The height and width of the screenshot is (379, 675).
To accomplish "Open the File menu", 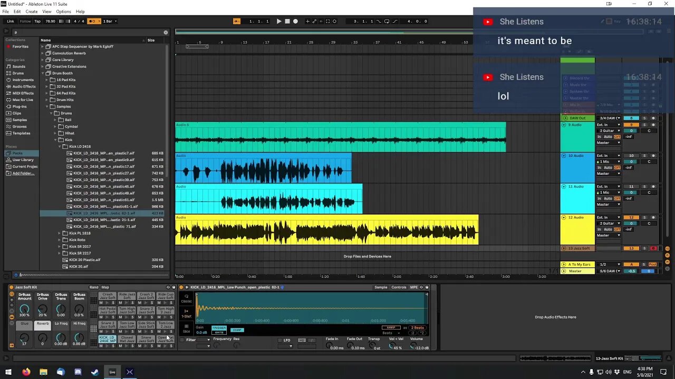I will click(5, 12).
